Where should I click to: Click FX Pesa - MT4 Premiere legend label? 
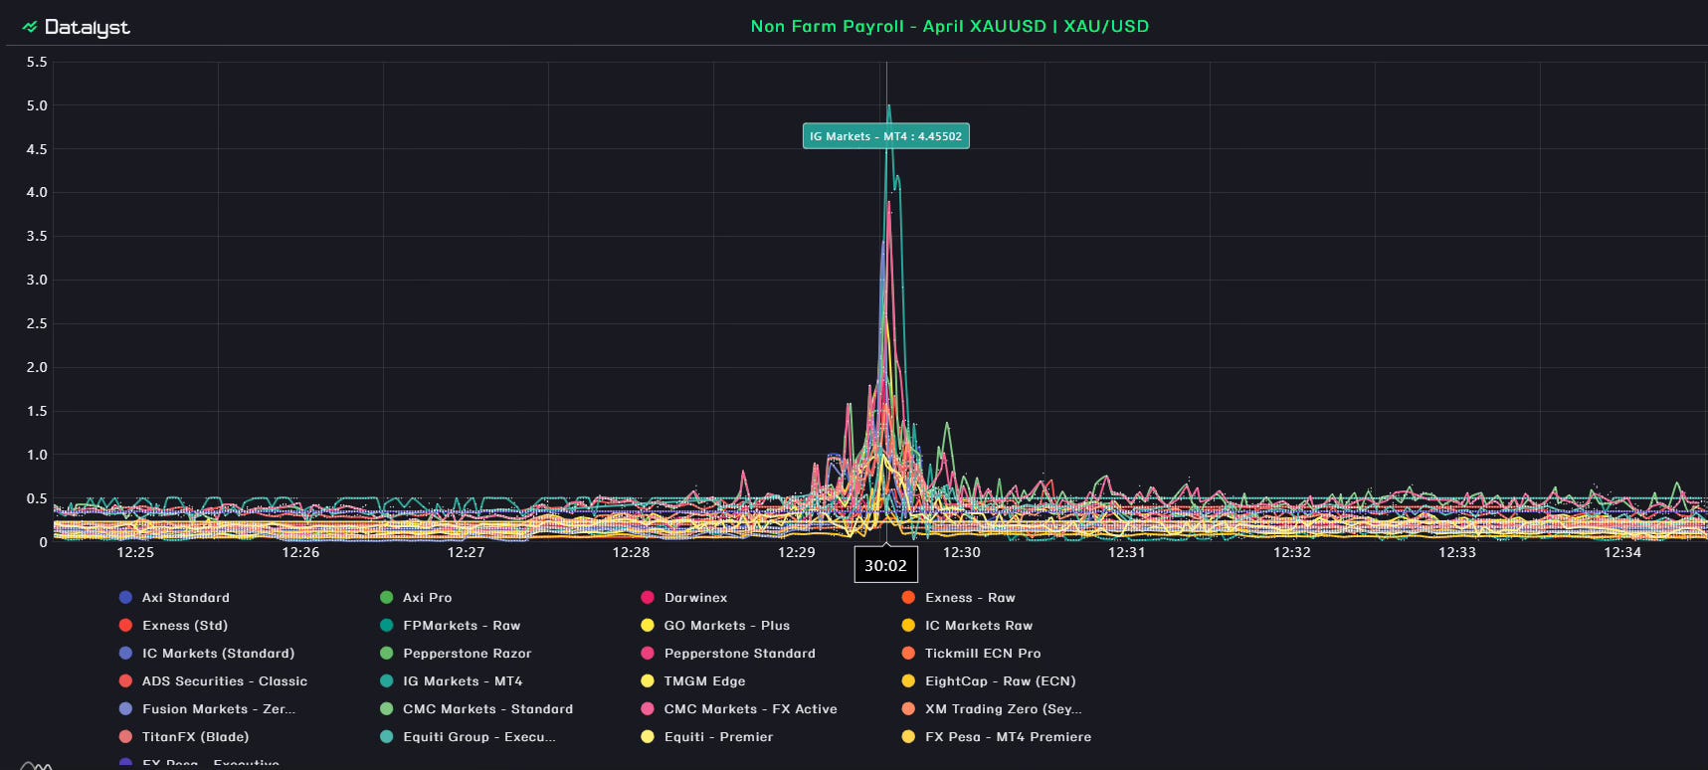pyautogui.click(x=1009, y=737)
